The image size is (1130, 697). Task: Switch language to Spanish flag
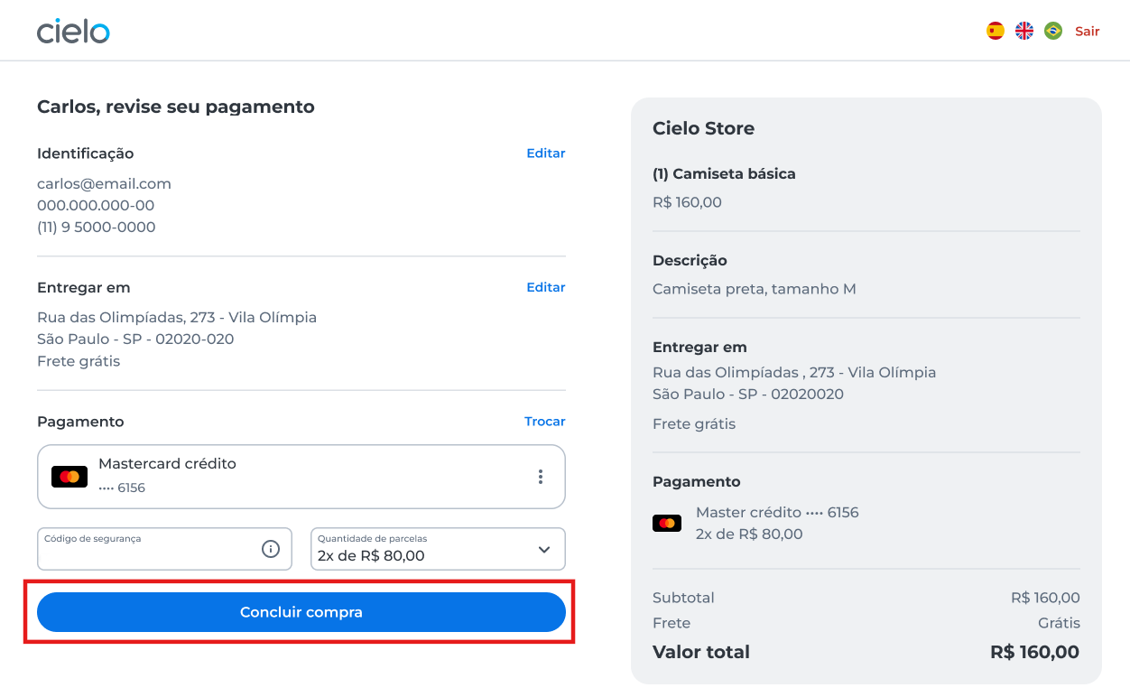click(x=996, y=31)
